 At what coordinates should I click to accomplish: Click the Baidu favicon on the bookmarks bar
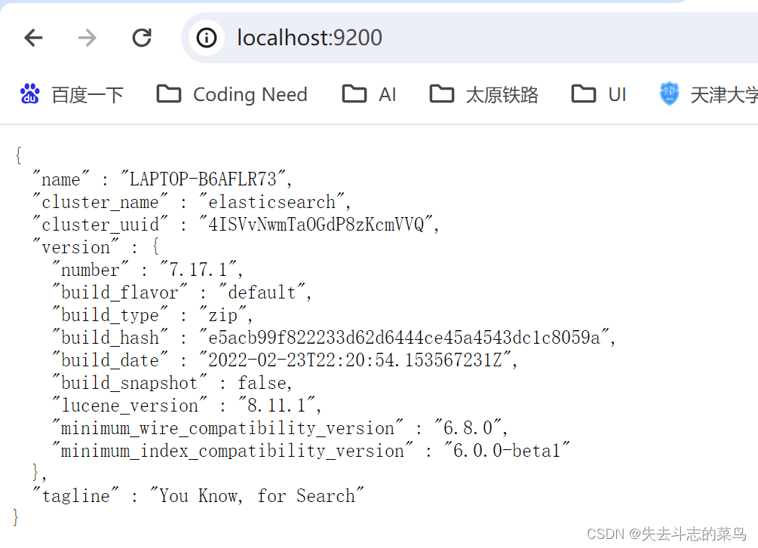[30, 93]
